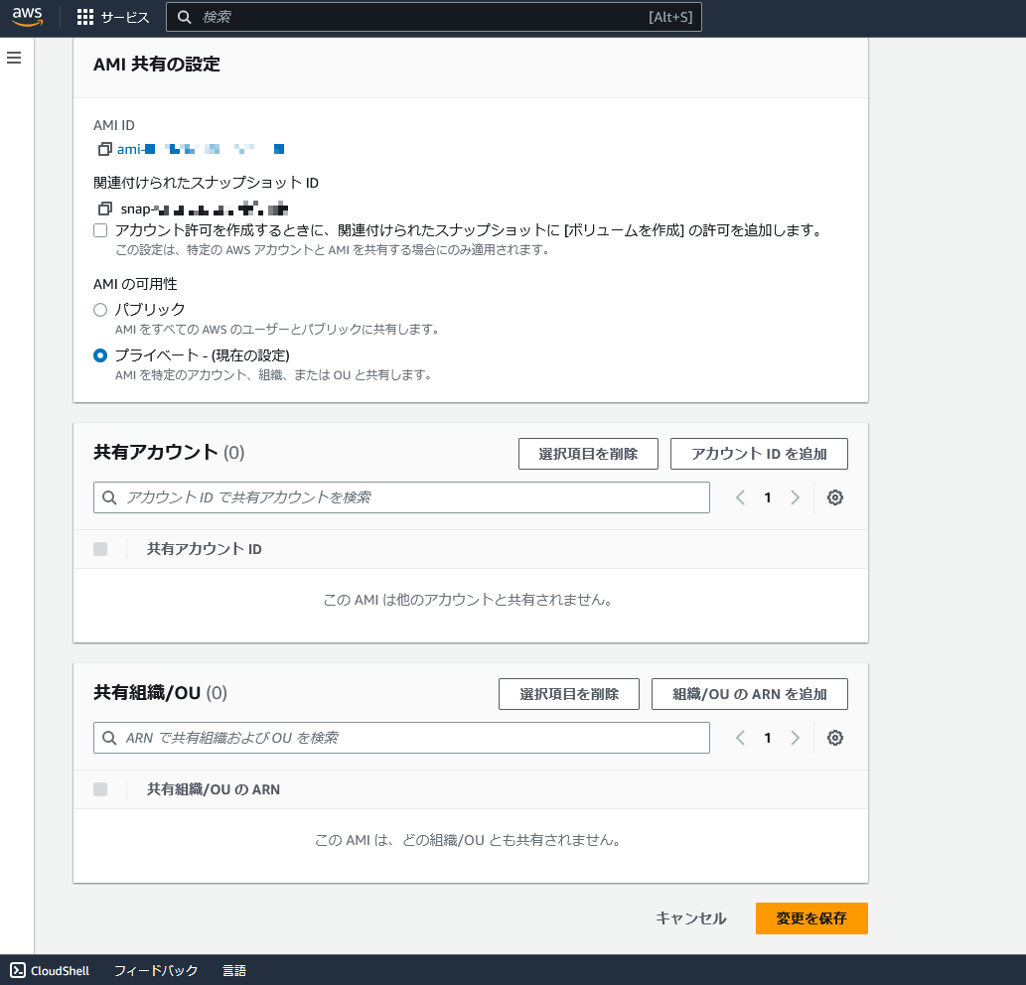
Task: Open the collapsed navigation sidebar
Action: (x=13, y=58)
